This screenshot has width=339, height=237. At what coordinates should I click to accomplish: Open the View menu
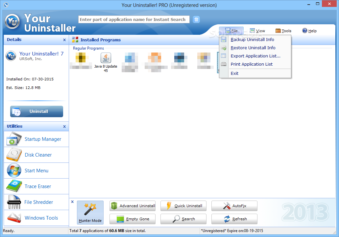coord(257,31)
